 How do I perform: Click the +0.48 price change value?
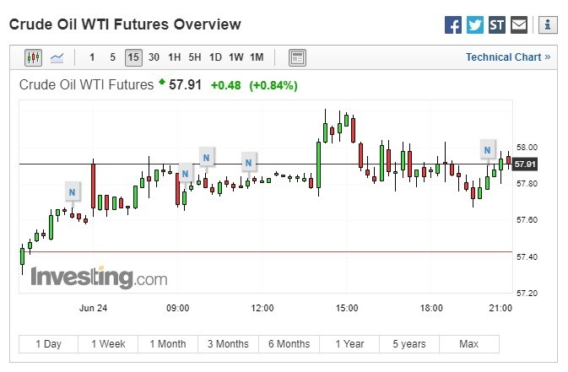coord(225,85)
